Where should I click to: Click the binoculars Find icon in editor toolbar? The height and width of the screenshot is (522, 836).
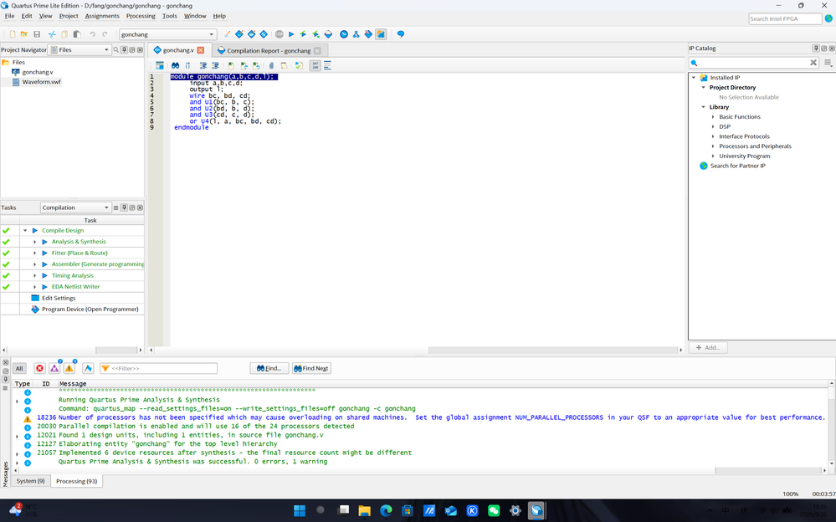tap(175, 65)
